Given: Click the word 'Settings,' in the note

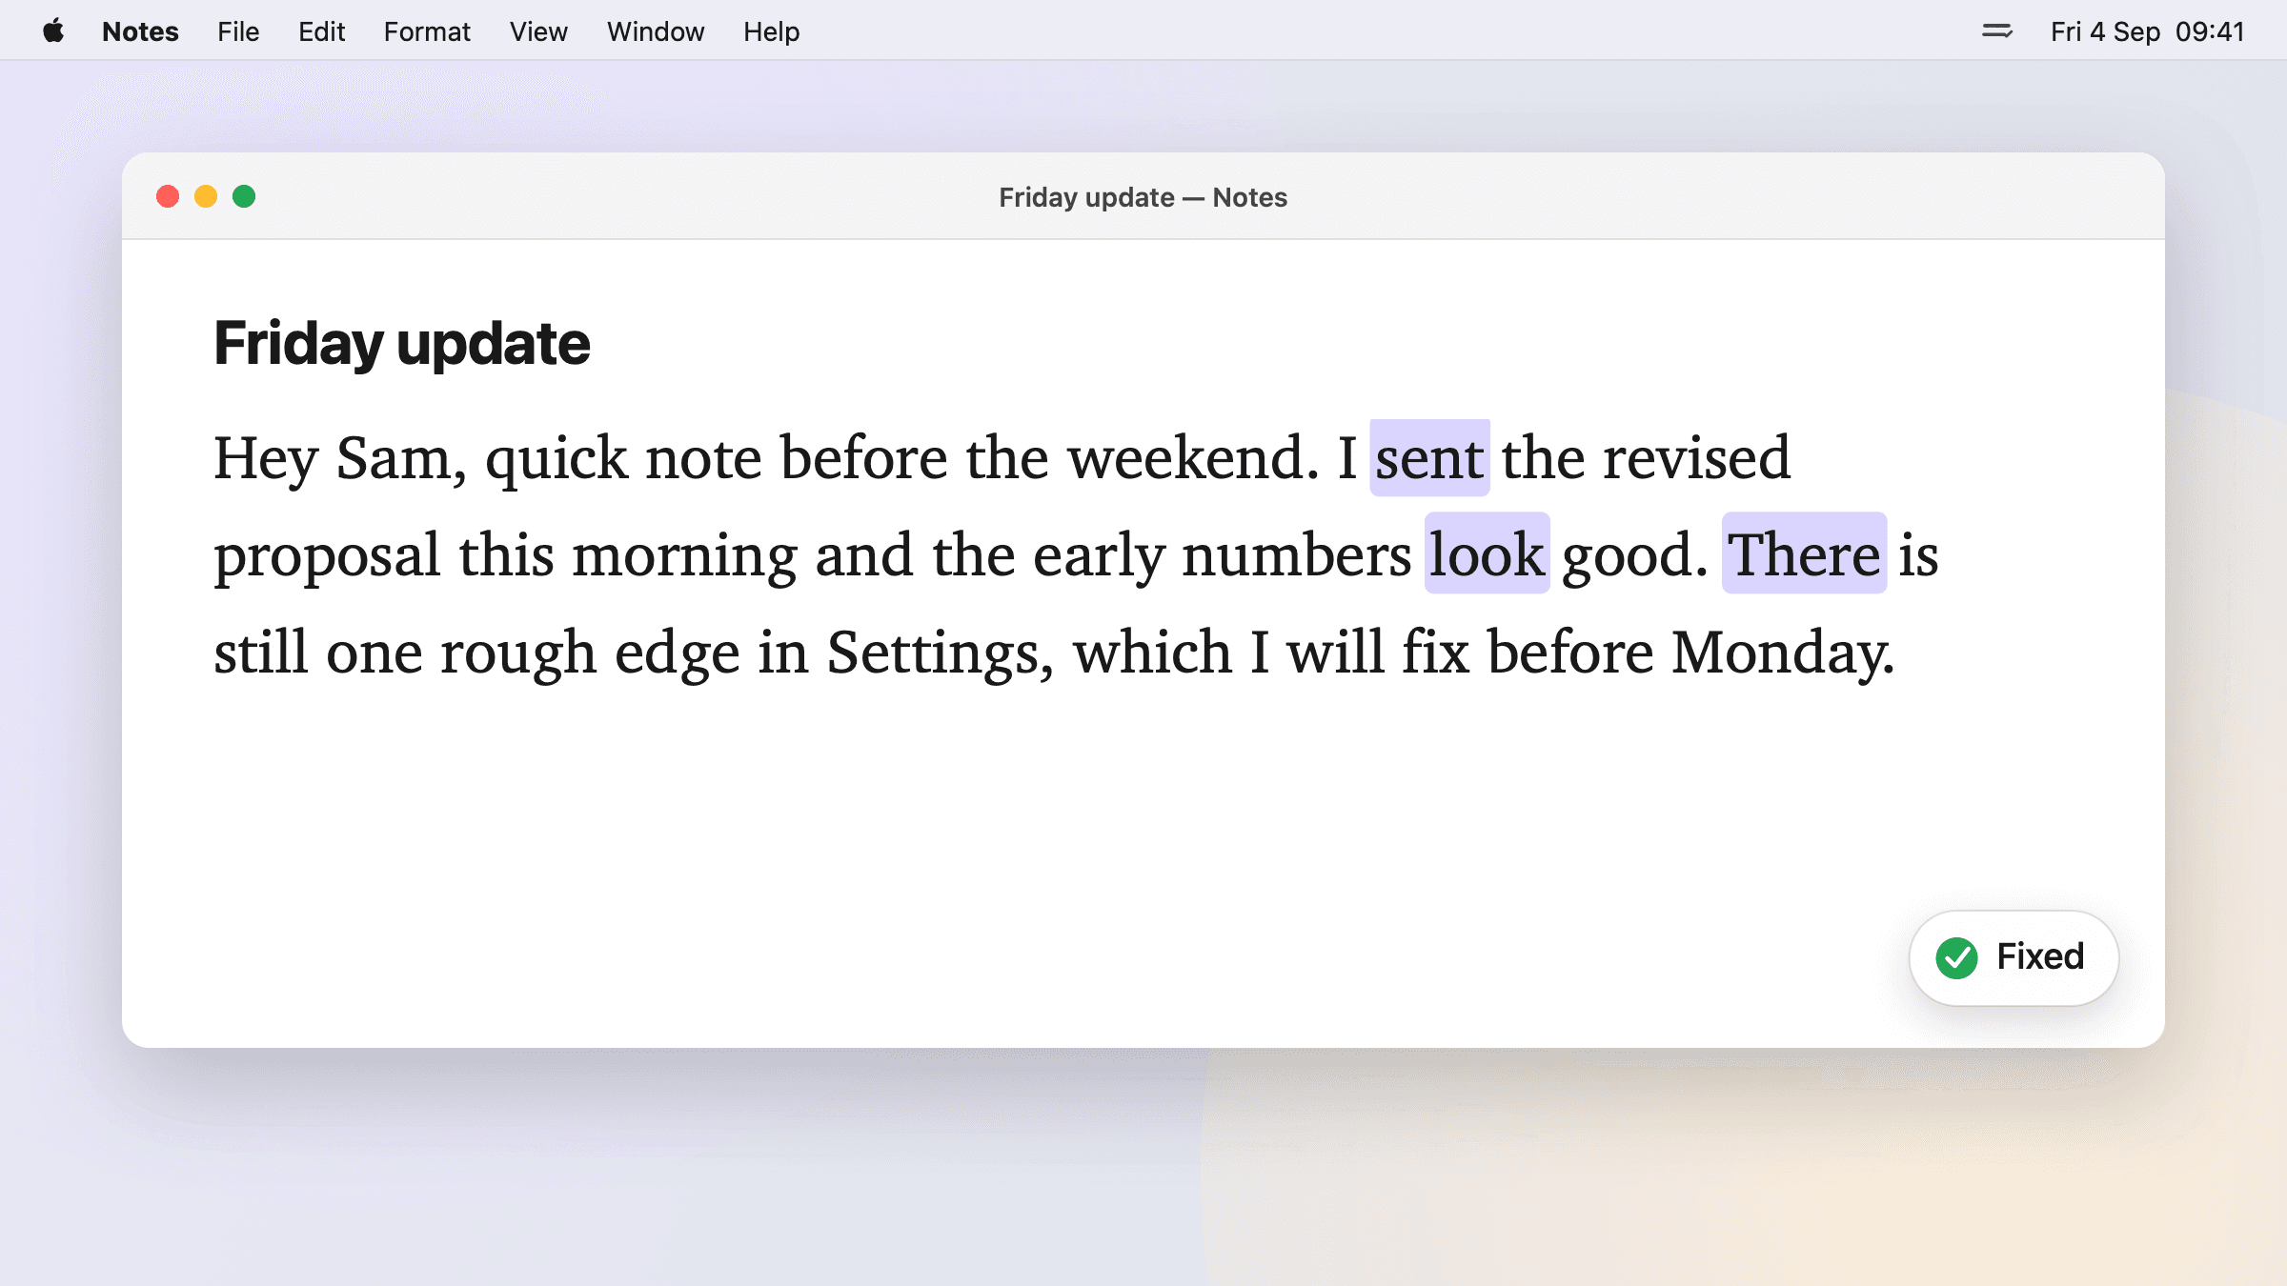Looking at the screenshot, I should click(x=941, y=653).
